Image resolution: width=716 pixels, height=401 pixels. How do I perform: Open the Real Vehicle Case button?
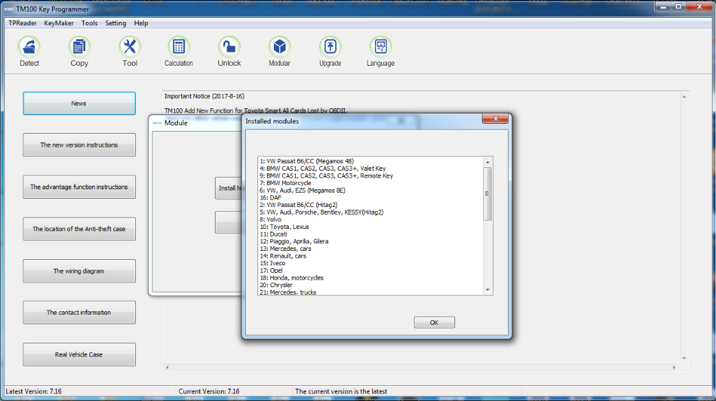pyautogui.click(x=79, y=354)
